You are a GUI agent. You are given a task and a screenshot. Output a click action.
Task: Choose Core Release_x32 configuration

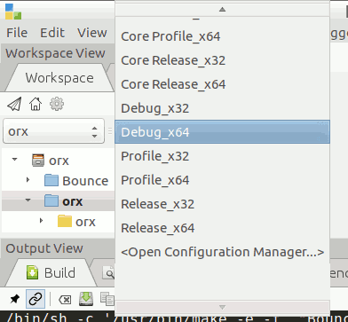[222, 60]
